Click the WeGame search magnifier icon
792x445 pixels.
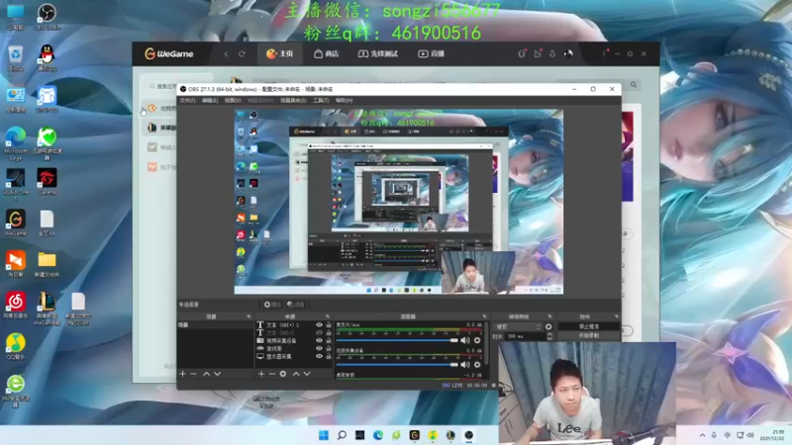click(x=634, y=85)
